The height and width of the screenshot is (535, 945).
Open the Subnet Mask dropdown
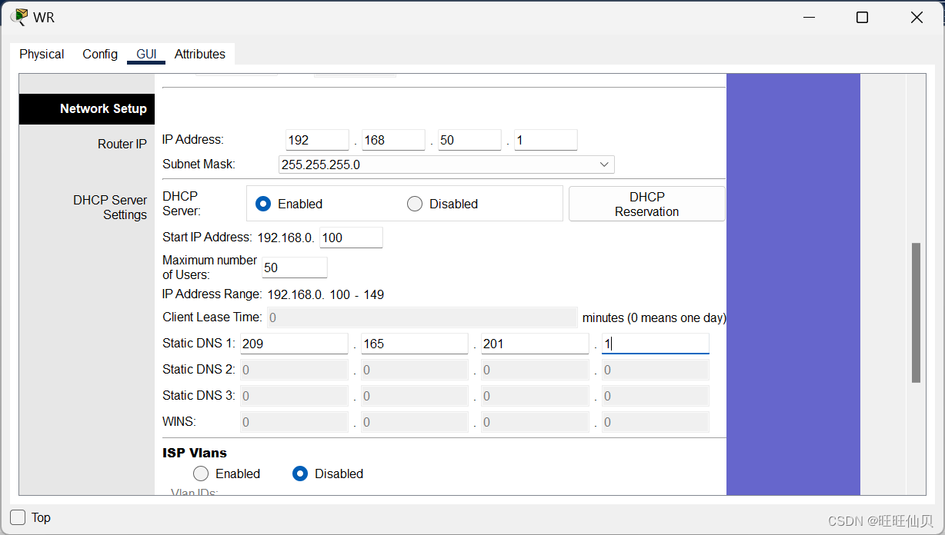446,164
